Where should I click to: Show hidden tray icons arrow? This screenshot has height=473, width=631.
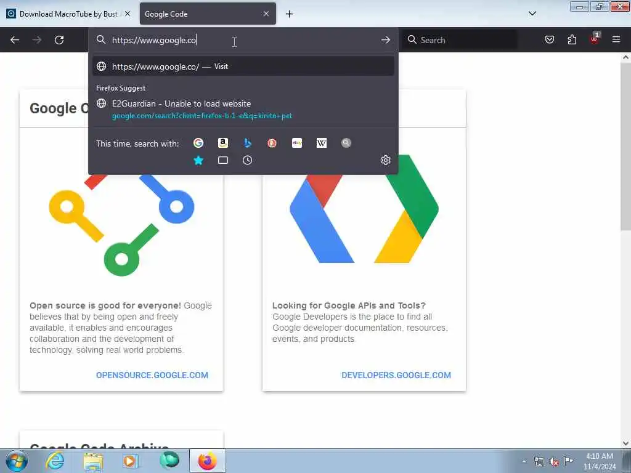(524, 461)
